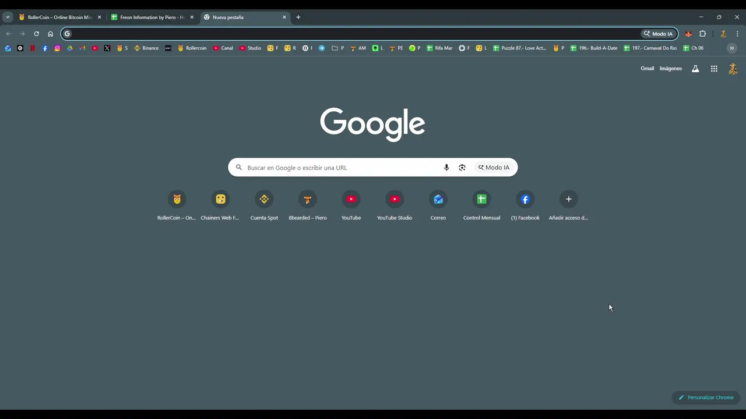
Task: Click Personalizar Chrome button
Action: (706, 397)
